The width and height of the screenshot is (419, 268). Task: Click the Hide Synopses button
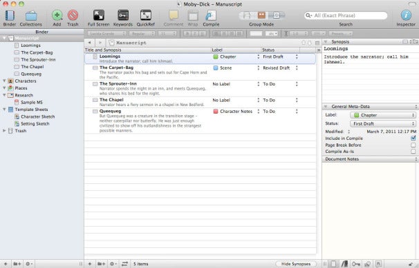pos(296,264)
